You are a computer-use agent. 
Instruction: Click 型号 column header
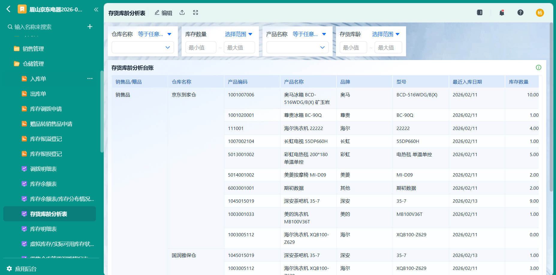[421, 82]
